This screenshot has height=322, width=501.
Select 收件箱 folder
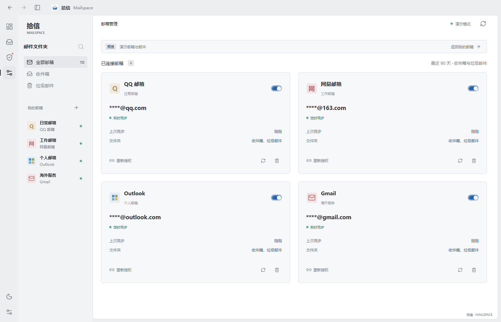coord(56,74)
